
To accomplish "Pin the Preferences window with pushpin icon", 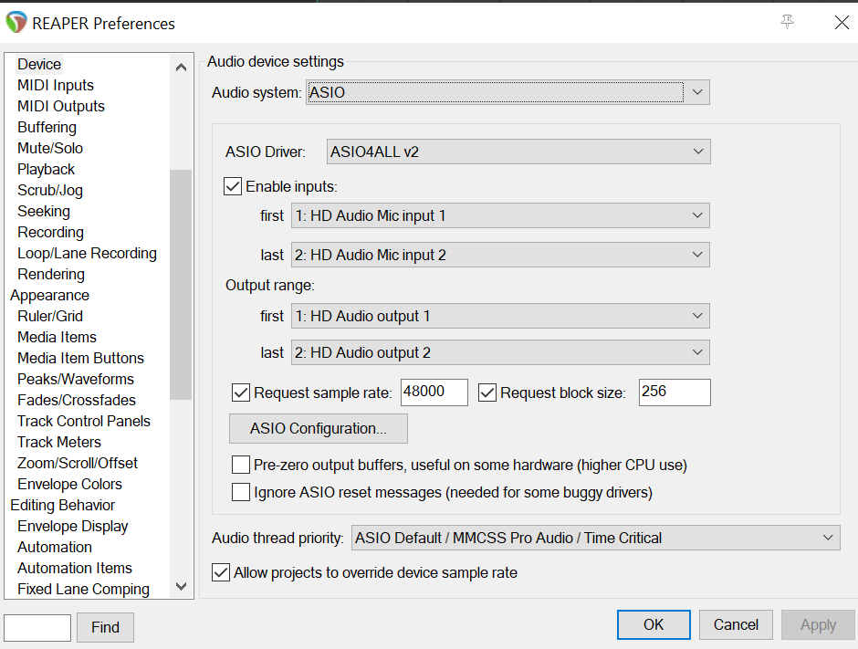I will [787, 22].
